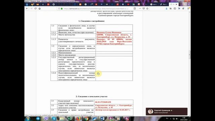Open Google Chrome from the taskbar
Screen dimensions: 215x121
86,119
